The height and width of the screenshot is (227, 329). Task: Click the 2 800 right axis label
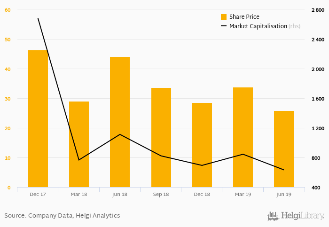(318, 10)
